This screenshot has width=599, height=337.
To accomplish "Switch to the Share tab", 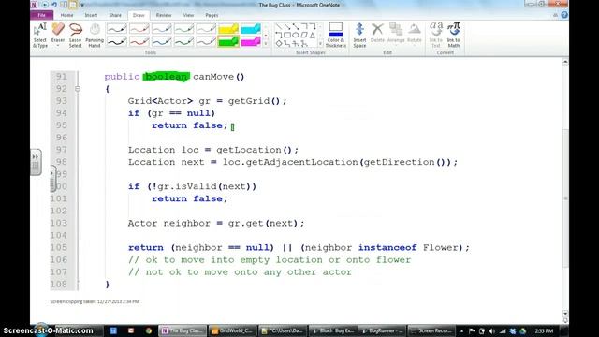I will click(115, 15).
